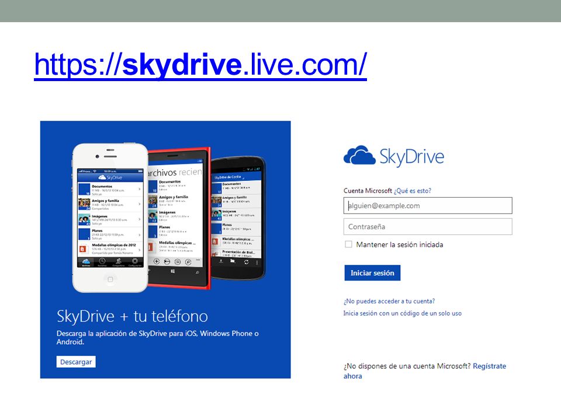561x420 pixels.
Task: Open the '¿Qué es esto?' link
Action: (x=413, y=191)
